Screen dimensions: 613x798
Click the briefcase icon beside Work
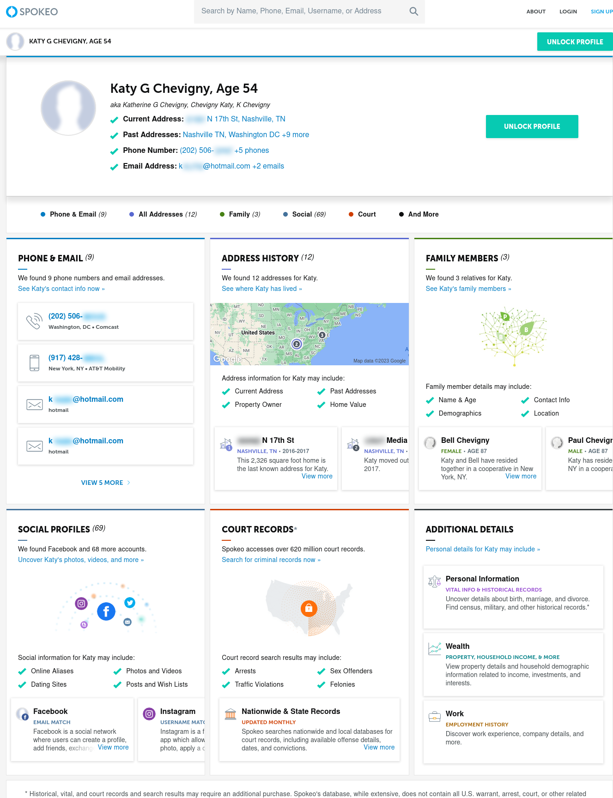click(x=434, y=716)
